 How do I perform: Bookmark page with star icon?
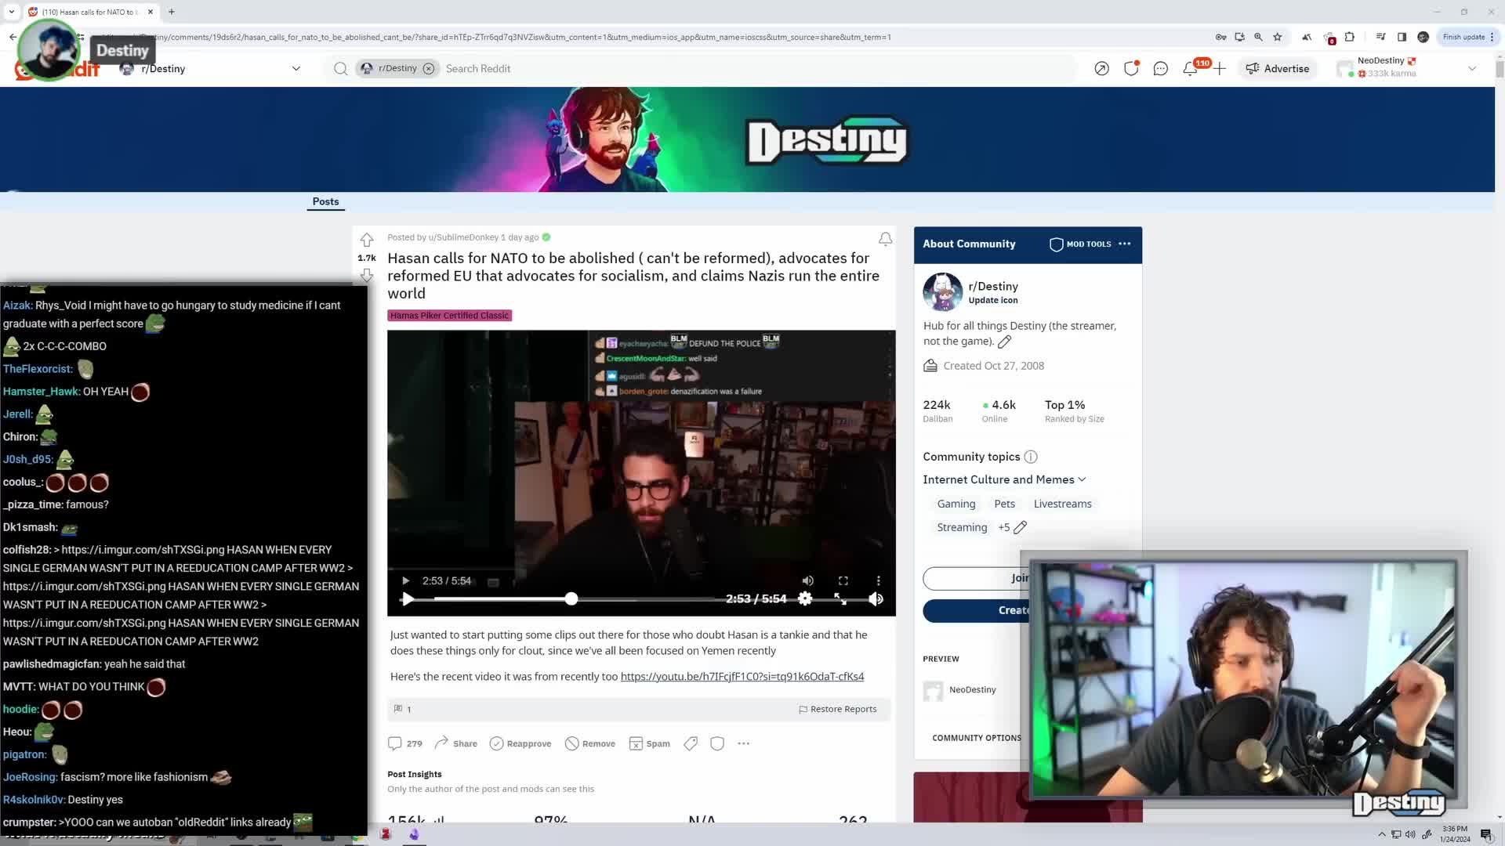pos(1278,37)
